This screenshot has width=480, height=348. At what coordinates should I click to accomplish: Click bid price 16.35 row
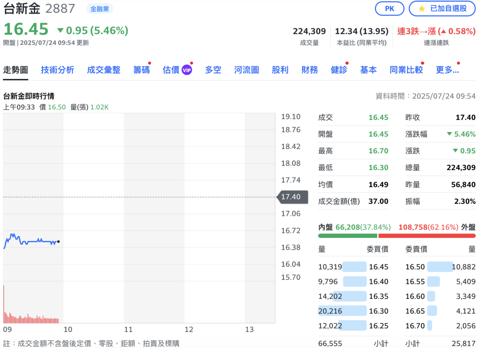coord(353,296)
